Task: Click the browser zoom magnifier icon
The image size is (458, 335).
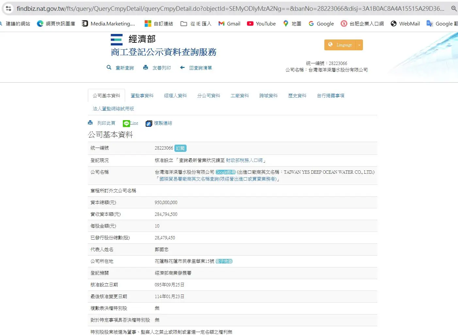Action: [x=454, y=8]
